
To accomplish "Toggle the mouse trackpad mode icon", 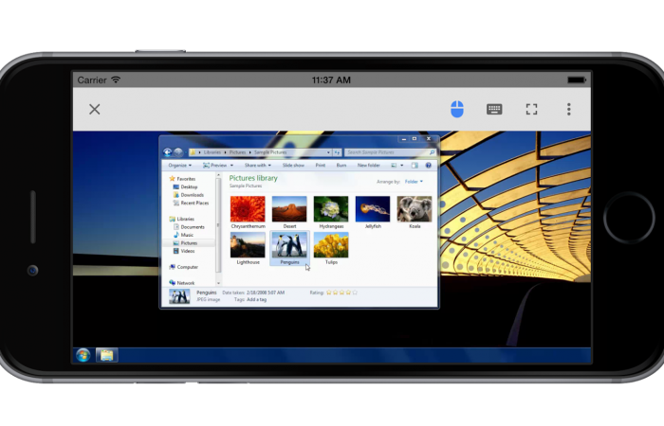I will [x=457, y=109].
